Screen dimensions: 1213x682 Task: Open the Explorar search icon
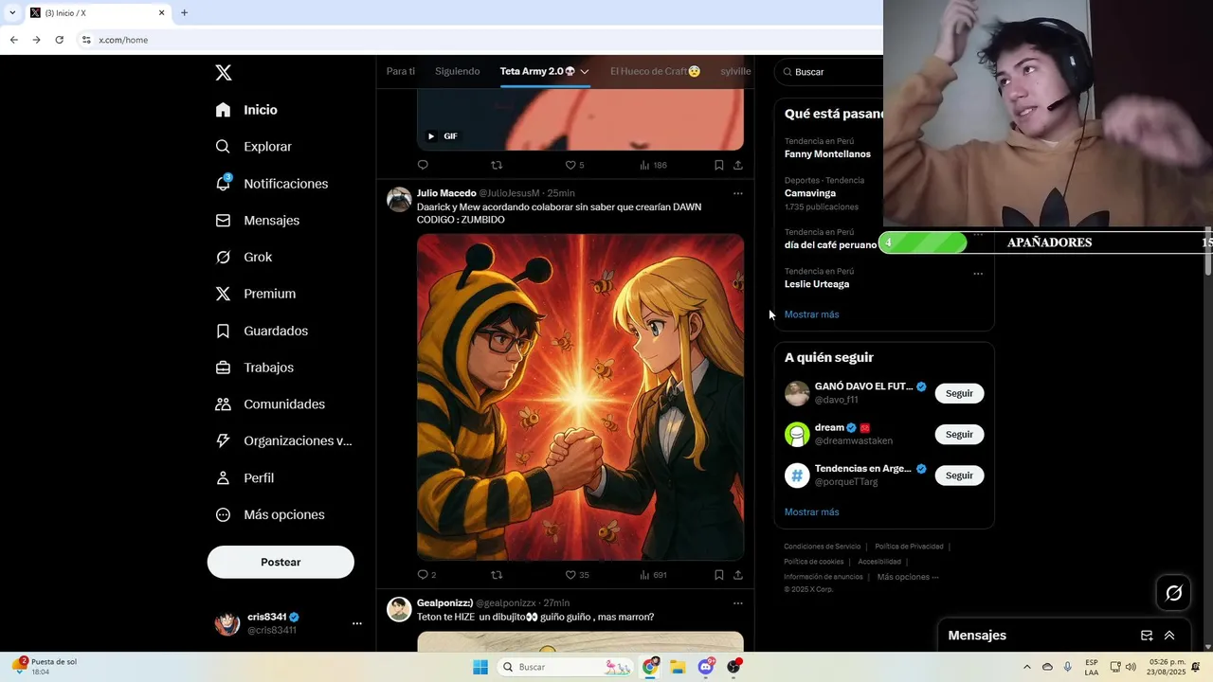pos(223,147)
